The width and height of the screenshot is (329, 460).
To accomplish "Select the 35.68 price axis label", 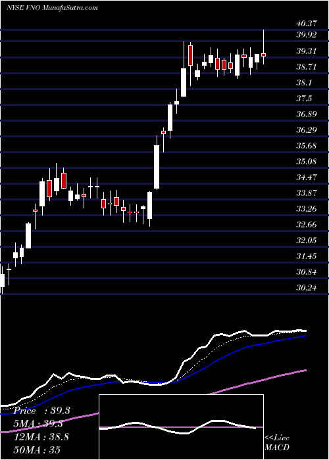I will [x=307, y=146].
